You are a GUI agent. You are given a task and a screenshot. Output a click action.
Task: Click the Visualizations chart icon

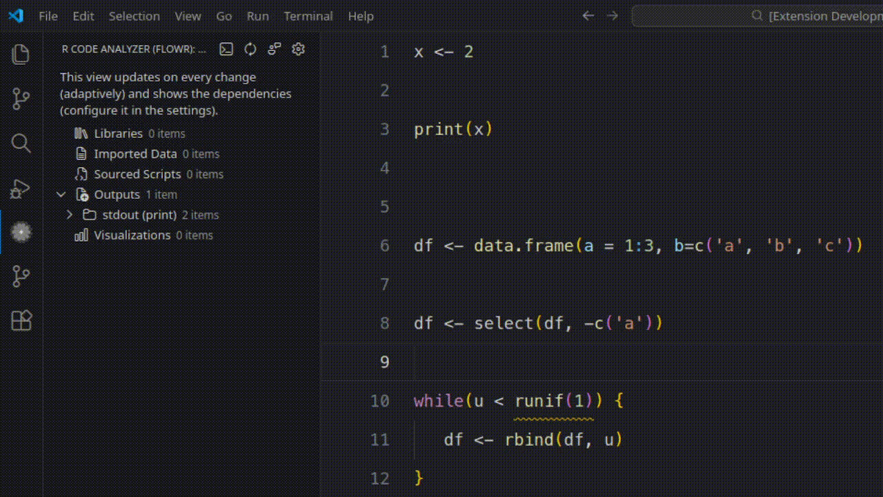point(81,235)
